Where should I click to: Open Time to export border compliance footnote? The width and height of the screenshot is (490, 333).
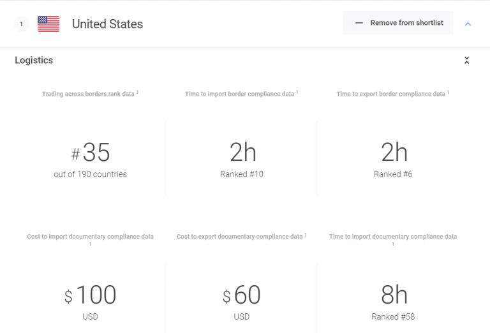coord(449,93)
